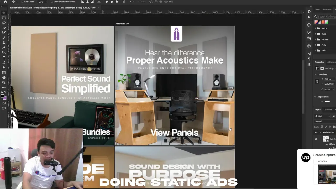The height and width of the screenshot is (189, 336).
Task: Open the options bar overflow three dots
Action: click(132, 2)
